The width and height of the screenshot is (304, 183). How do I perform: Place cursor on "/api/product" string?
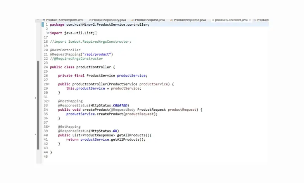click(x=100, y=54)
